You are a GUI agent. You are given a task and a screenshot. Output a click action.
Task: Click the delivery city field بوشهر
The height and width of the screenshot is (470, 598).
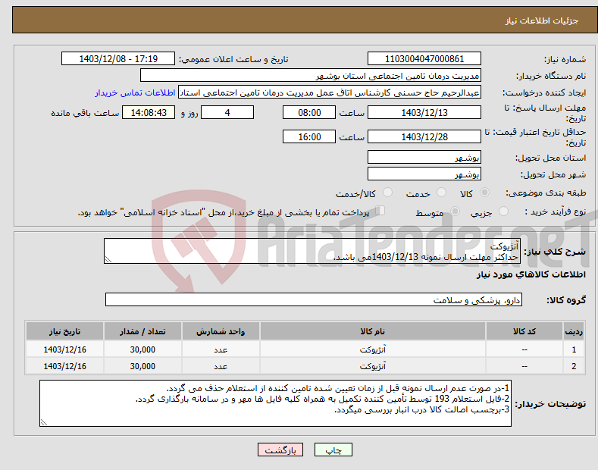click(424, 174)
